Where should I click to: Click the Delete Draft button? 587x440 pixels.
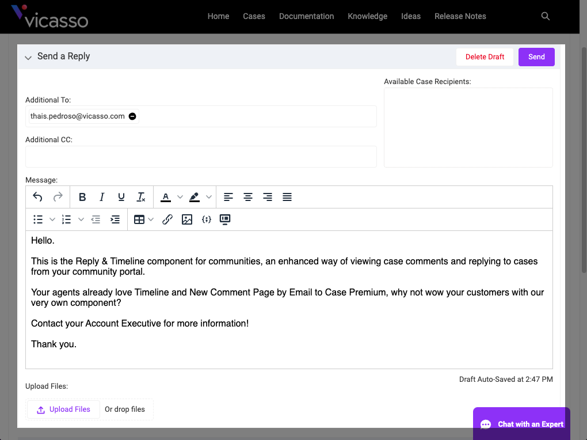(485, 57)
